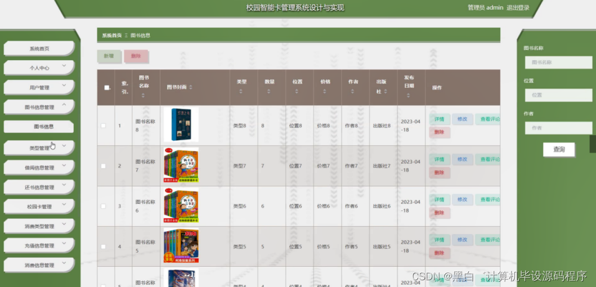
Task: Click 查看评论 for 图书名称7
Action: coord(488,159)
